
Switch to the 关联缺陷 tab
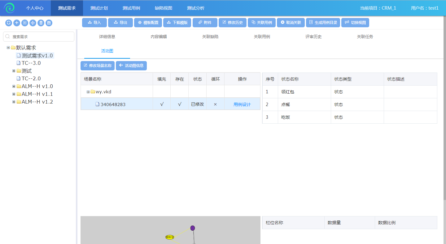point(210,37)
